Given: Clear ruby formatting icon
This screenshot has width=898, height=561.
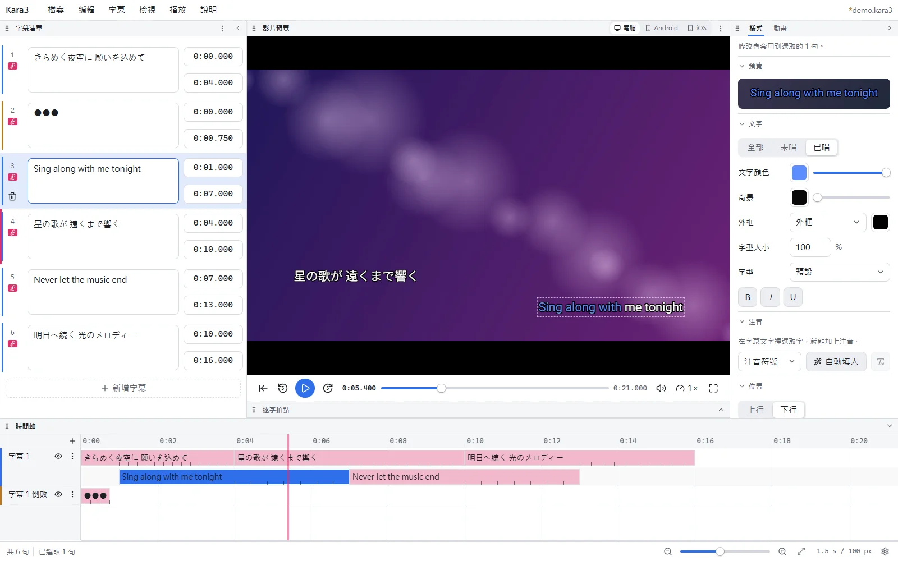Looking at the screenshot, I should (881, 362).
